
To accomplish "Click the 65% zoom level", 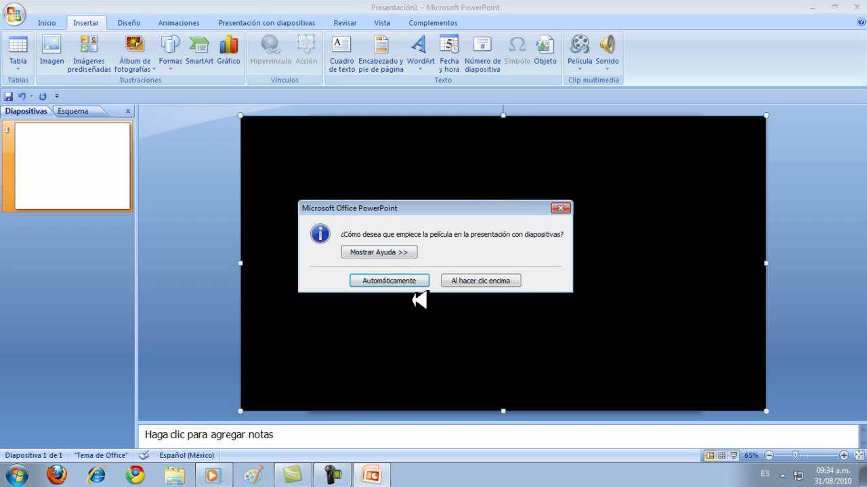I will [751, 455].
